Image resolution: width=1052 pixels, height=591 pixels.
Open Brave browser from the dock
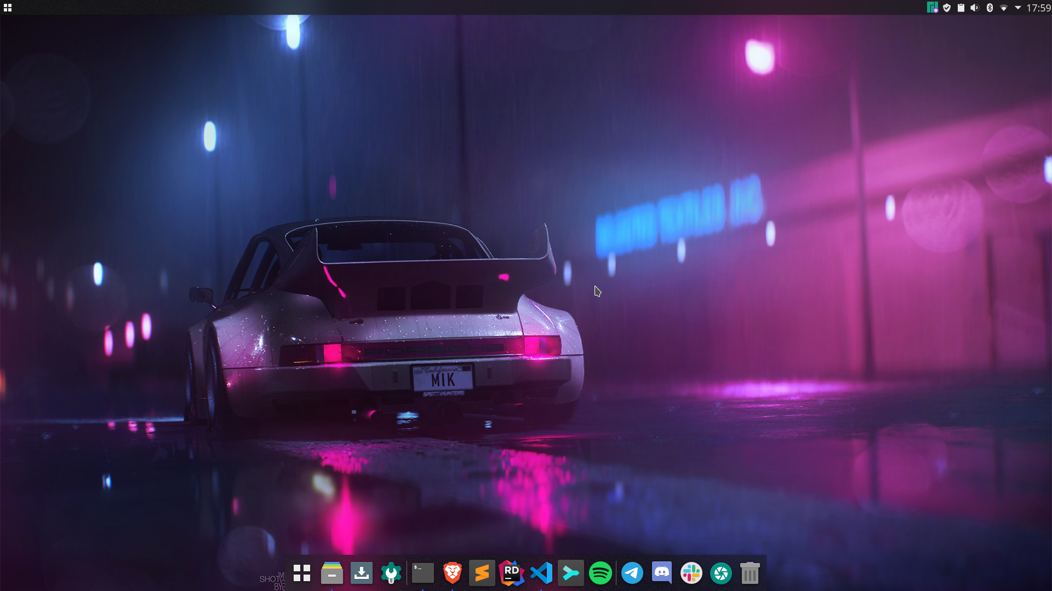tap(452, 573)
